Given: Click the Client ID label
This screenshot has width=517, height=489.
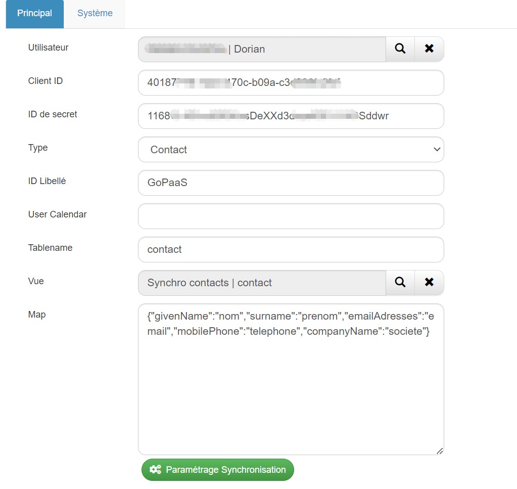Looking at the screenshot, I should pyautogui.click(x=45, y=81).
